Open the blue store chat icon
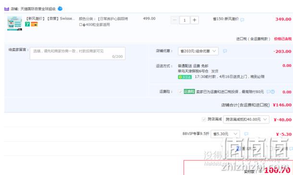The image size is (293, 175). point(60,9)
